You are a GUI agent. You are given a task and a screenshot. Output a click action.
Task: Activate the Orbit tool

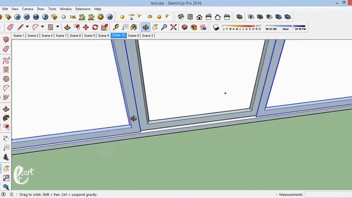point(146,27)
